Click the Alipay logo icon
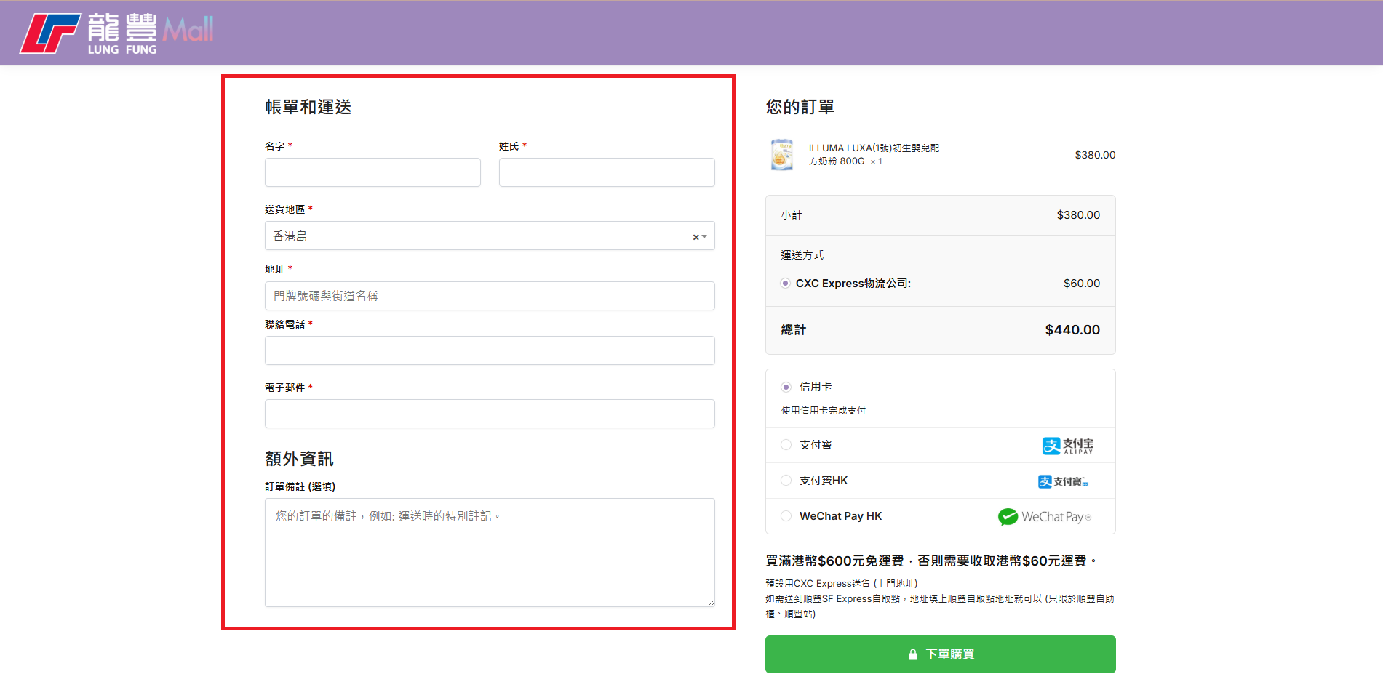Image resolution: width=1383 pixels, height=682 pixels. click(1067, 446)
